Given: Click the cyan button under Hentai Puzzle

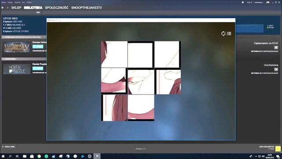Looking at the screenshot, I should point(38,68).
